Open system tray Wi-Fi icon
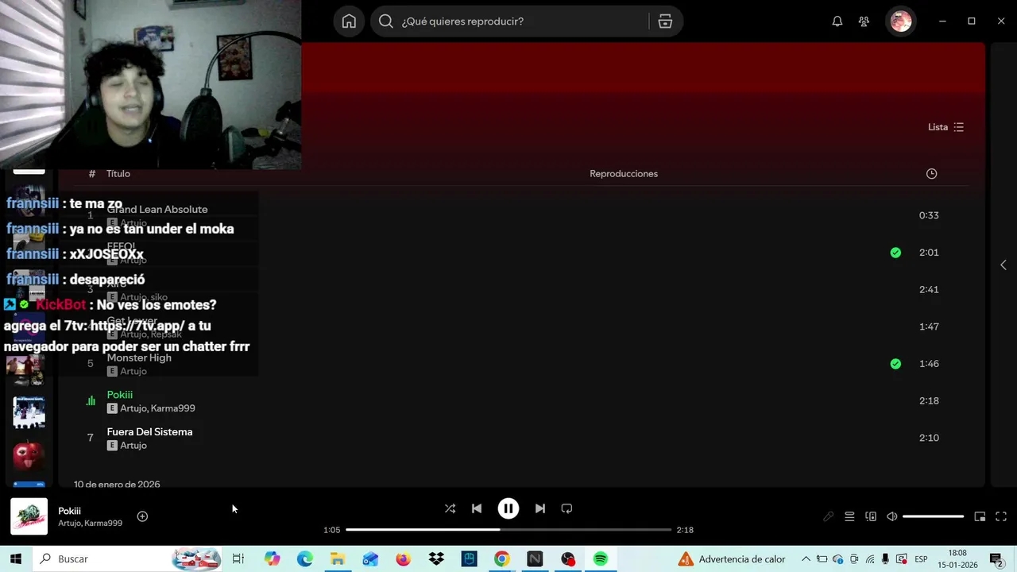1017x572 pixels. coord(870,559)
